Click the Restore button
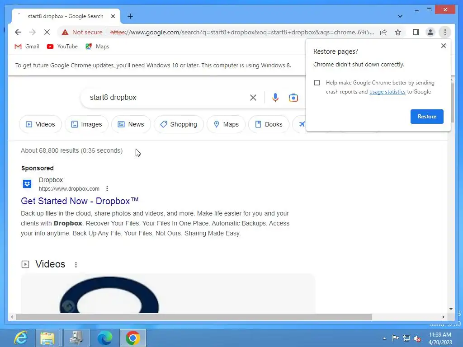The height and width of the screenshot is (347, 463). point(427,117)
